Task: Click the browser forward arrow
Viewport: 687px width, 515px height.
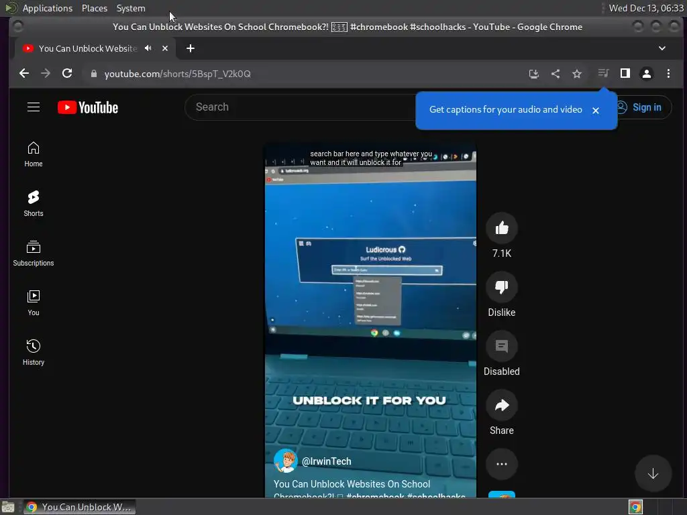Action: point(46,74)
